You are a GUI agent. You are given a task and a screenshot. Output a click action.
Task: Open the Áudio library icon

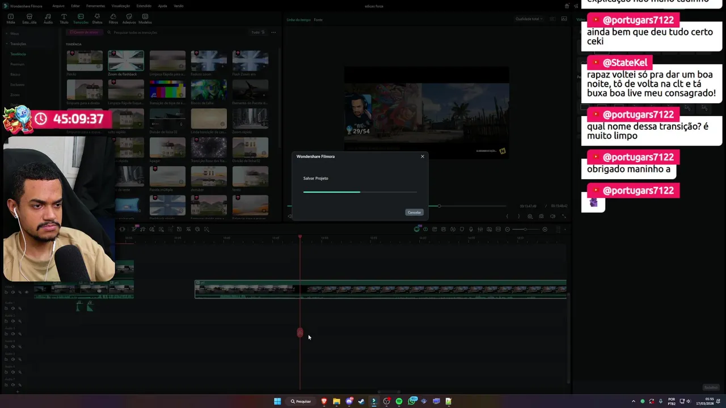[x=48, y=18]
